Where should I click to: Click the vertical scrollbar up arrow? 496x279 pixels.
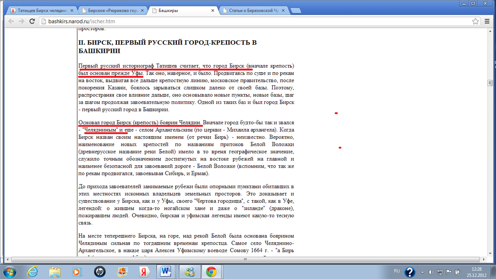(490, 31)
